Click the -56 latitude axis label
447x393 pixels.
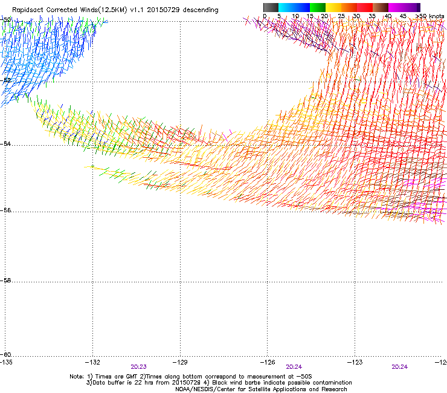pos(5,210)
